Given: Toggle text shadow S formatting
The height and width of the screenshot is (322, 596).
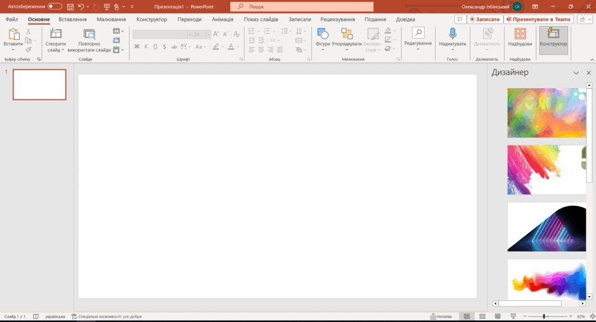Looking at the screenshot, I should tap(164, 47).
